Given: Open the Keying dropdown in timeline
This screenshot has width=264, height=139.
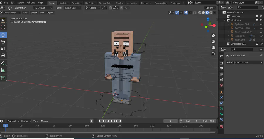Looking at the screenshot, I should [x=26, y=121].
